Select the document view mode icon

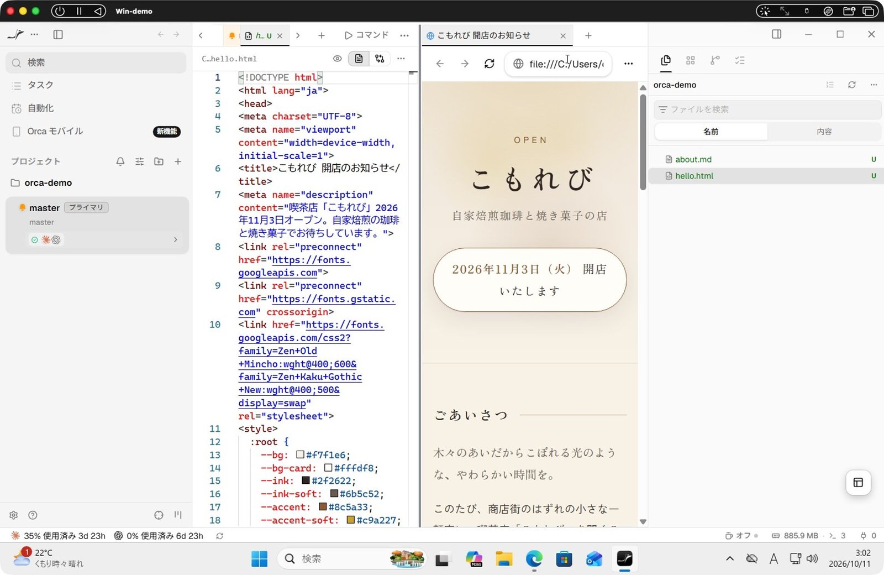[359, 59]
